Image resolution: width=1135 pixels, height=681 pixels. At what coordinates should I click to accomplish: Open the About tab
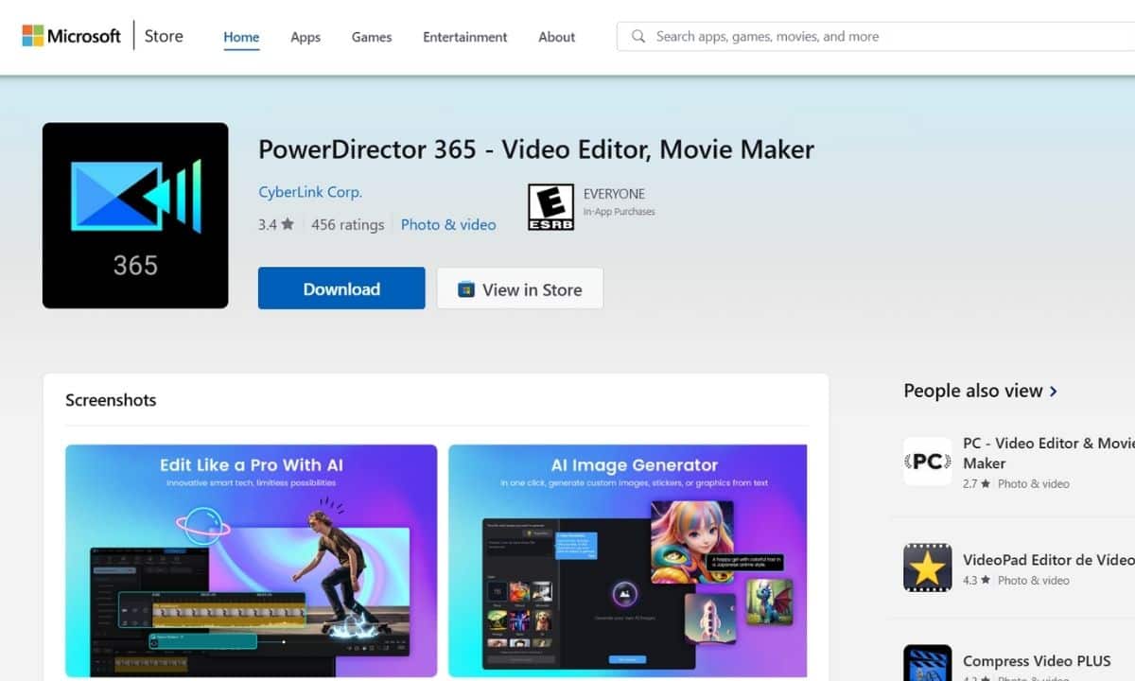[556, 37]
